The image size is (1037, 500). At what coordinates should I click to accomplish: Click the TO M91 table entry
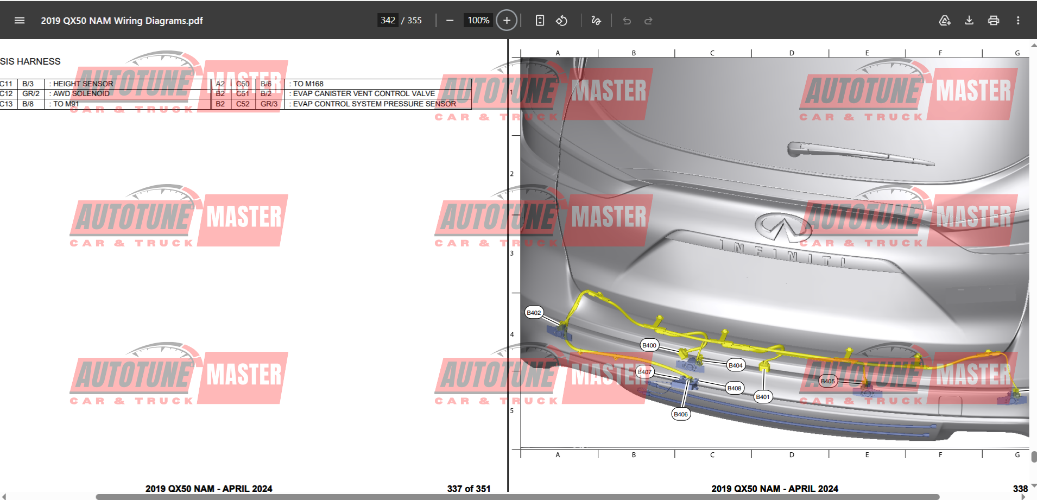click(x=66, y=104)
